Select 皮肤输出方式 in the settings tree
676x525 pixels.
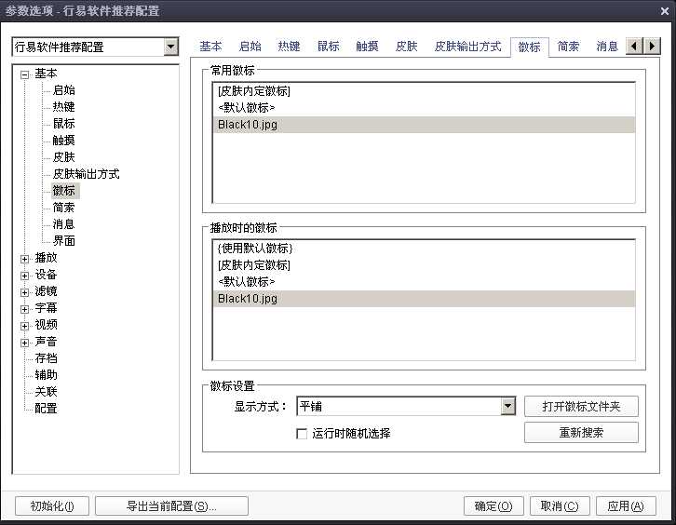click(x=87, y=174)
